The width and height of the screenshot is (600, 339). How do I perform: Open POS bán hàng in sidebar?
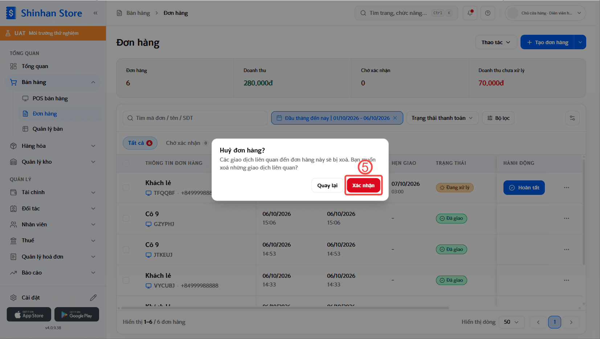click(60, 99)
